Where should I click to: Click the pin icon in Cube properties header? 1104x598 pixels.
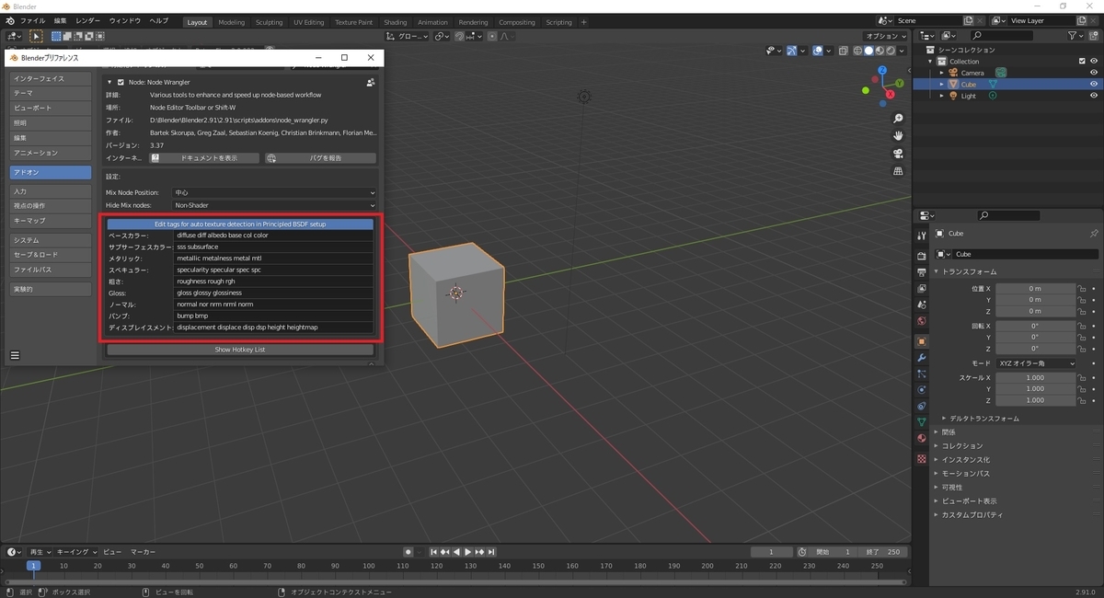pyautogui.click(x=1094, y=234)
